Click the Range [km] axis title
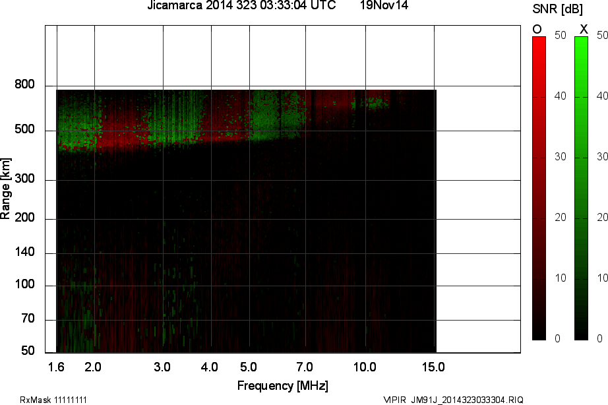Viewport: 608px width, 405px height. (x=5, y=189)
